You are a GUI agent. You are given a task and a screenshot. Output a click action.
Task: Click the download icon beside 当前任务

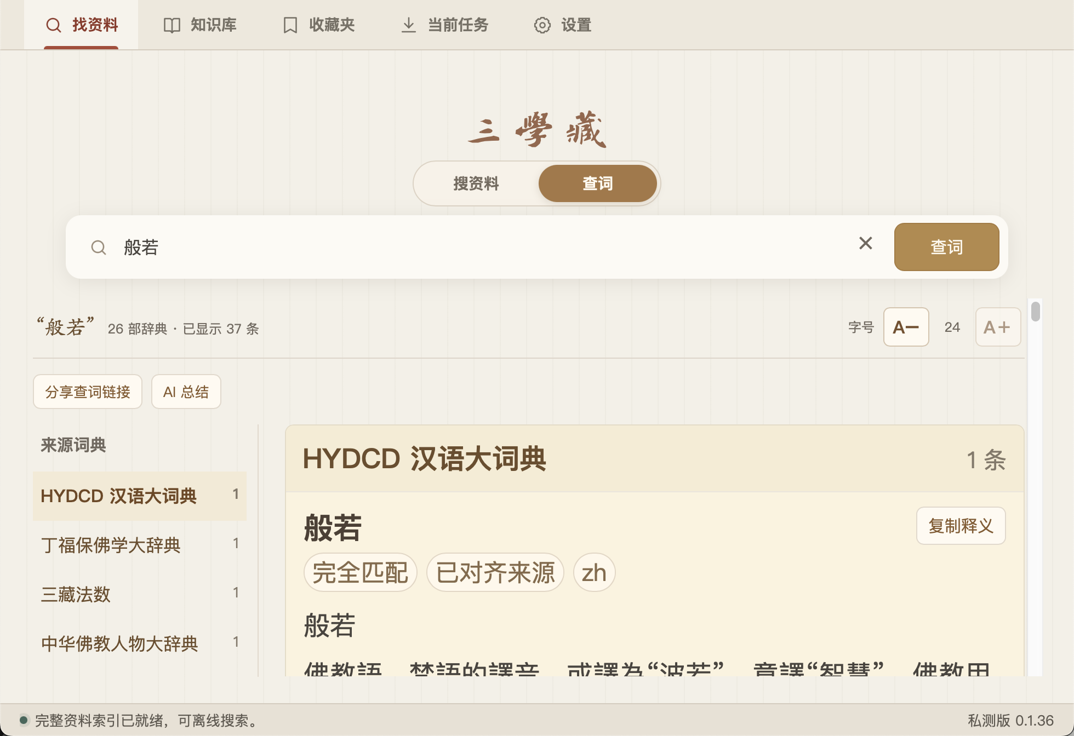tap(409, 25)
